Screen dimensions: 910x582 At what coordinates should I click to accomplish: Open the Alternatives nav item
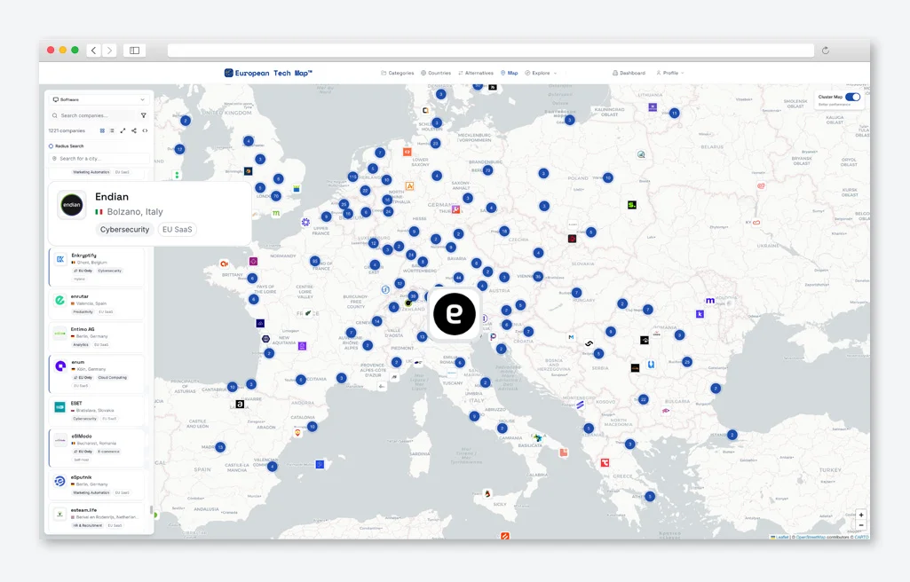475,73
